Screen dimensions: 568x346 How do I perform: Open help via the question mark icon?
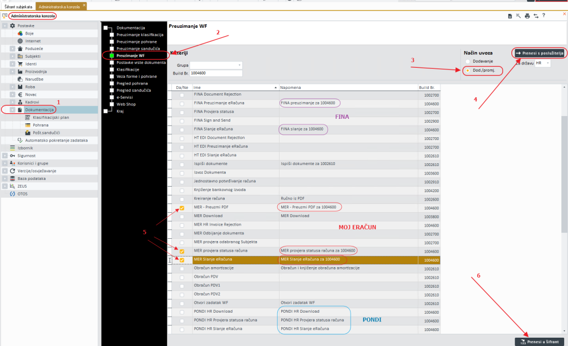(x=544, y=16)
